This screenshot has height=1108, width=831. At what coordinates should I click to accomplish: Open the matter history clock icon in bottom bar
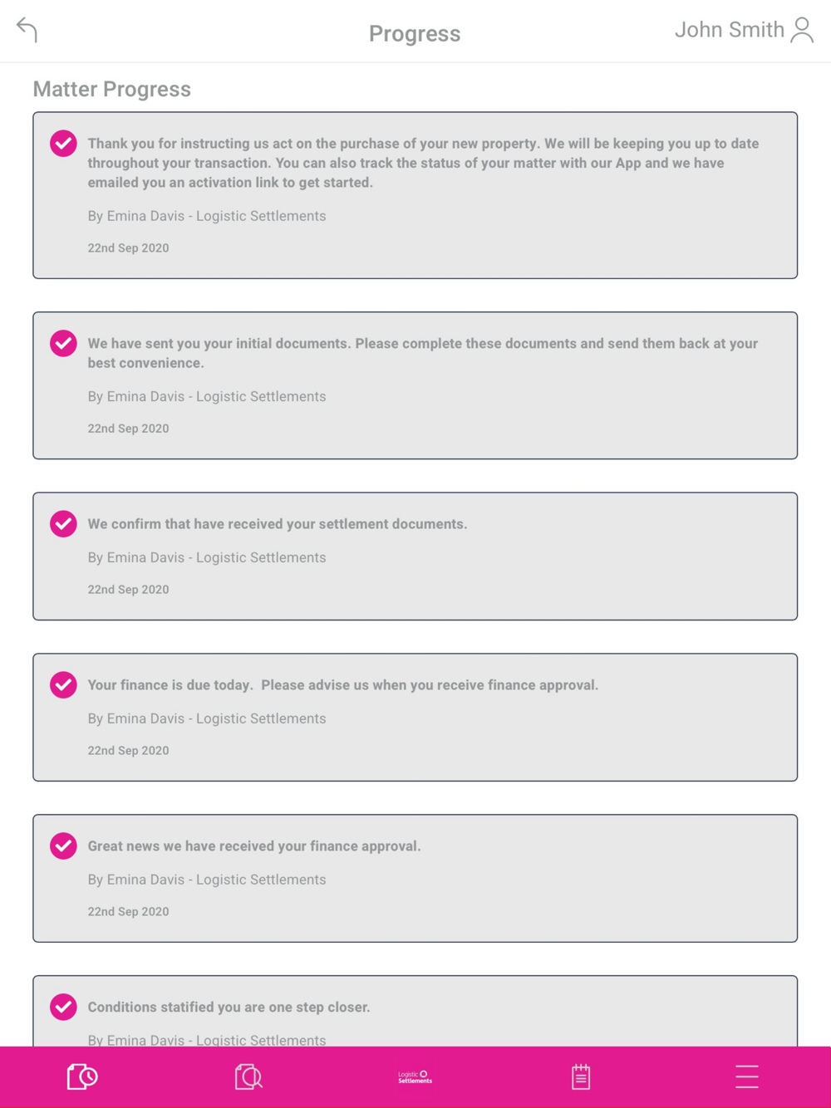(82, 1076)
